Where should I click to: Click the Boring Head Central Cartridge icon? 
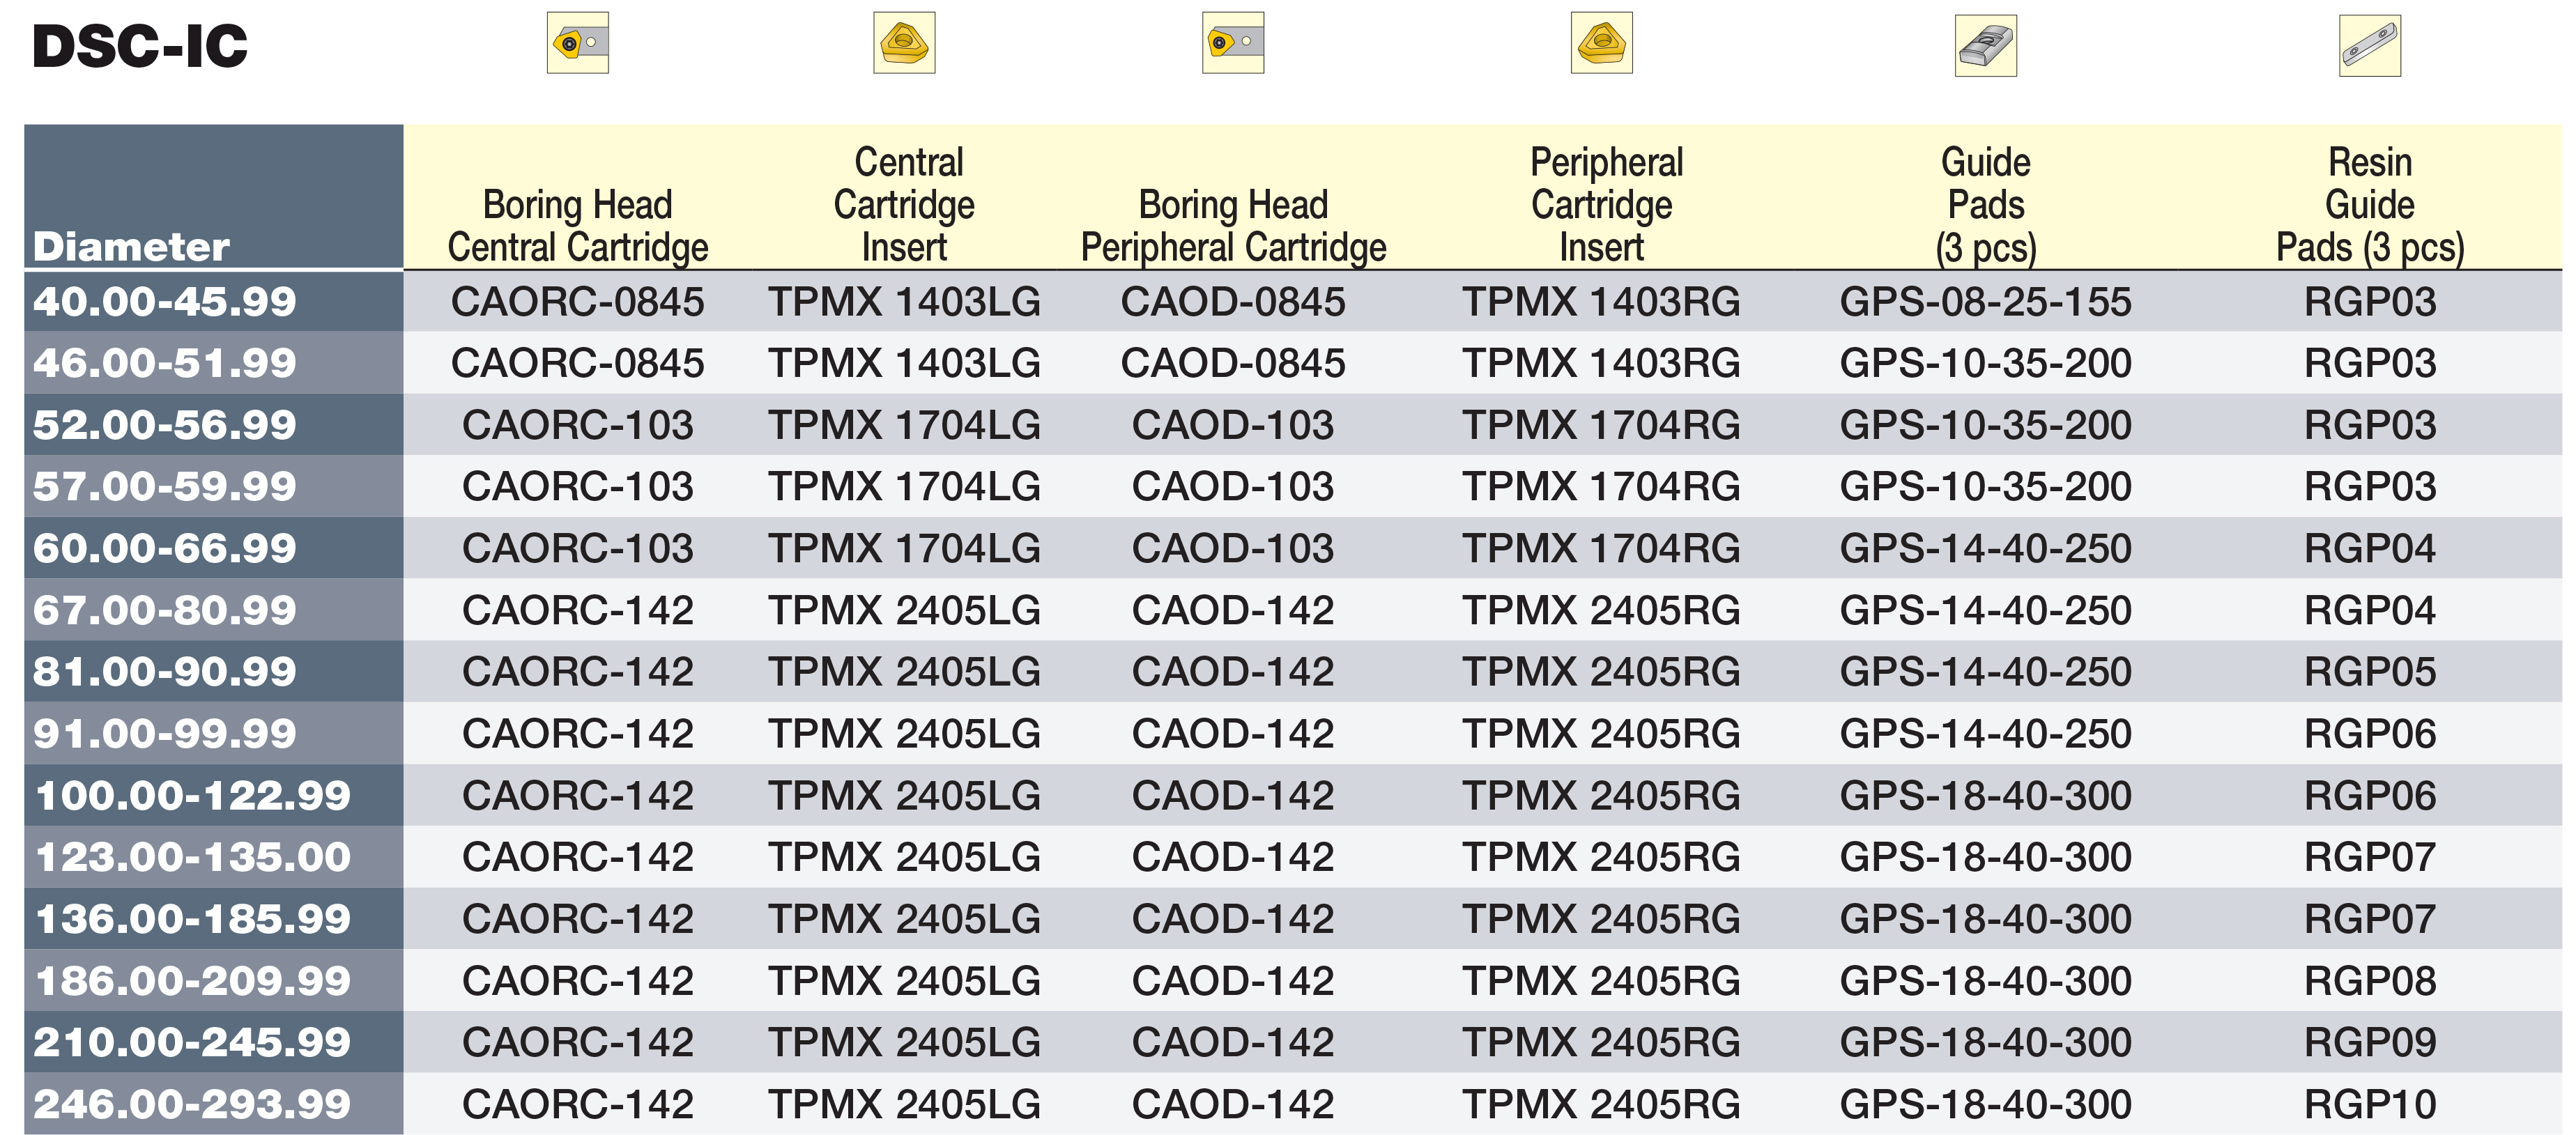577,43
